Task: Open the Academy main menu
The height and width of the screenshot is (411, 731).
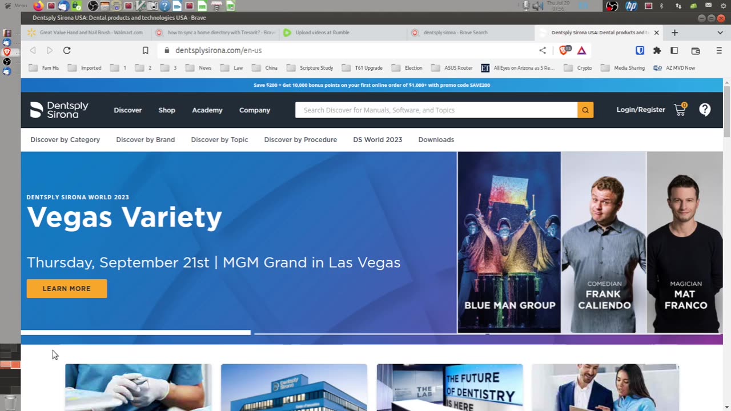Action: [x=207, y=110]
